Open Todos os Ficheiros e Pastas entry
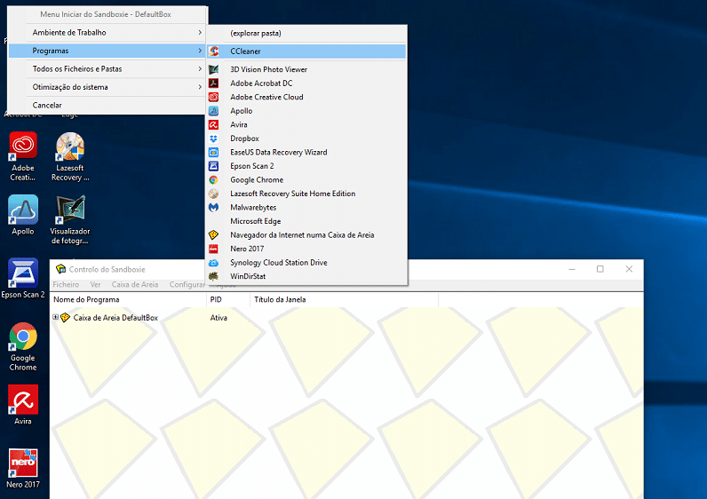Screen dimensions: 707x499 pos(107,68)
